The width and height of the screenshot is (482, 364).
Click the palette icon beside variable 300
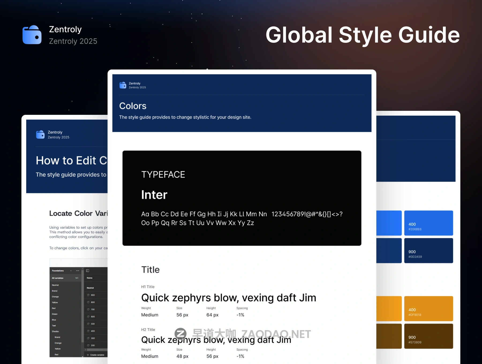point(88,338)
